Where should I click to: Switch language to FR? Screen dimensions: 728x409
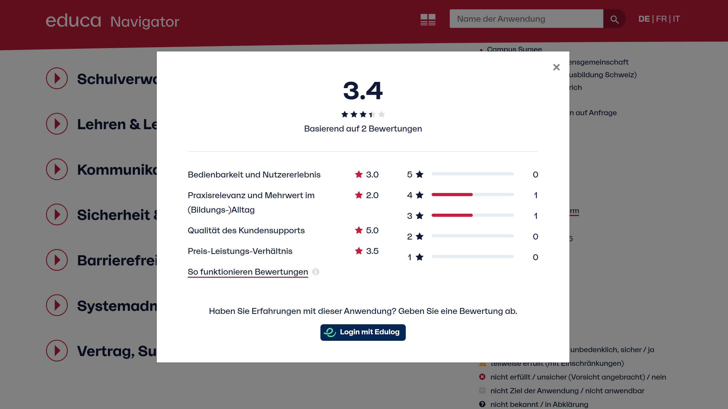[x=661, y=19]
